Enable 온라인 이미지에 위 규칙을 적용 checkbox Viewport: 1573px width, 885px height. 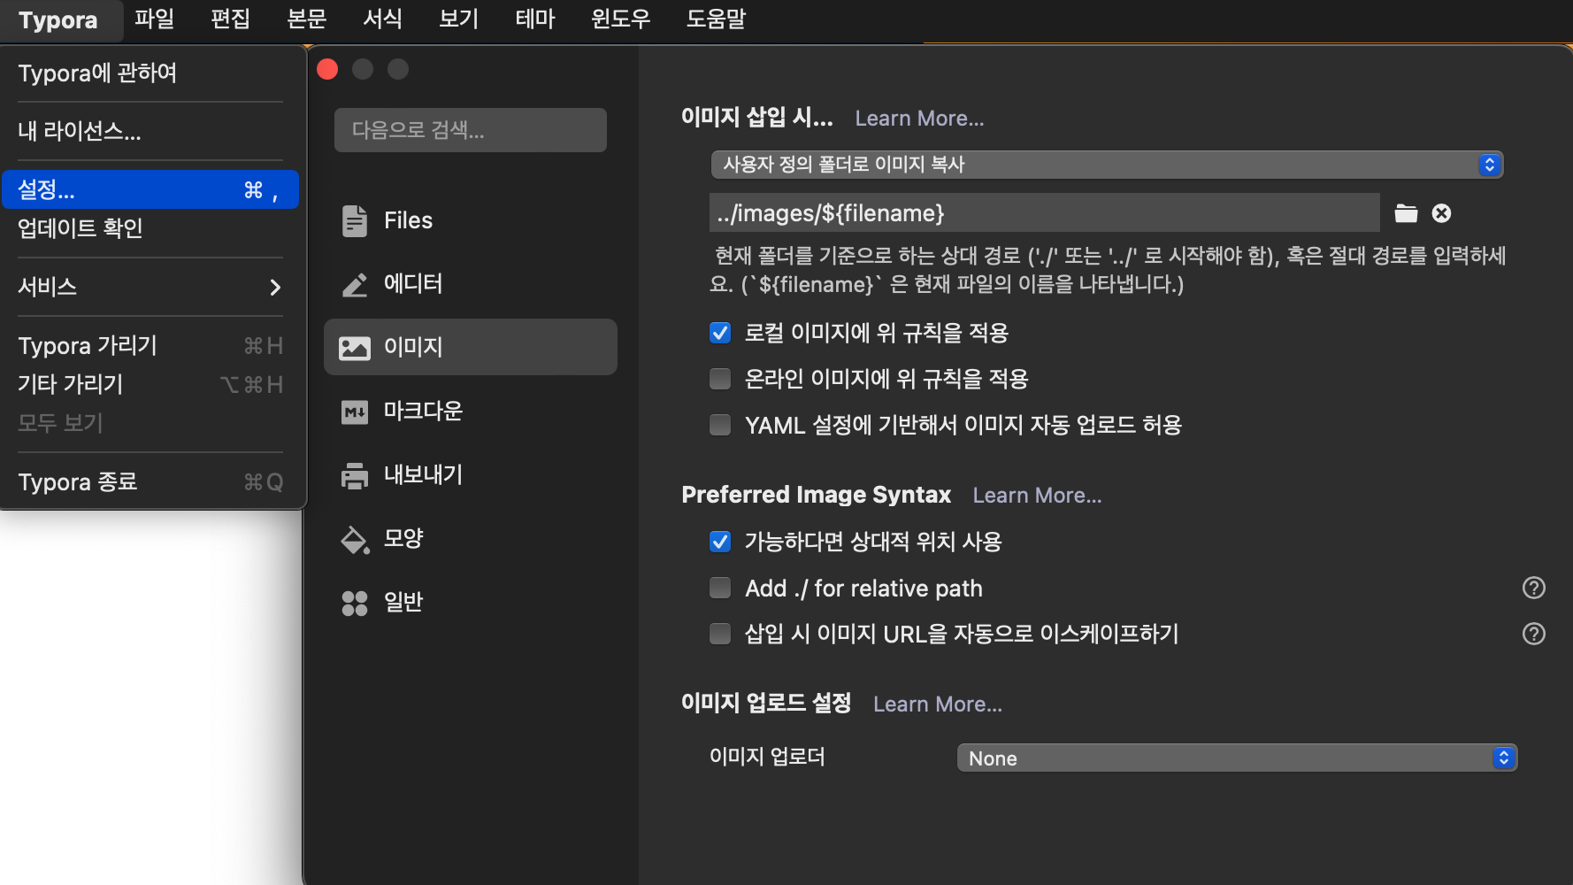pos(720,379)
